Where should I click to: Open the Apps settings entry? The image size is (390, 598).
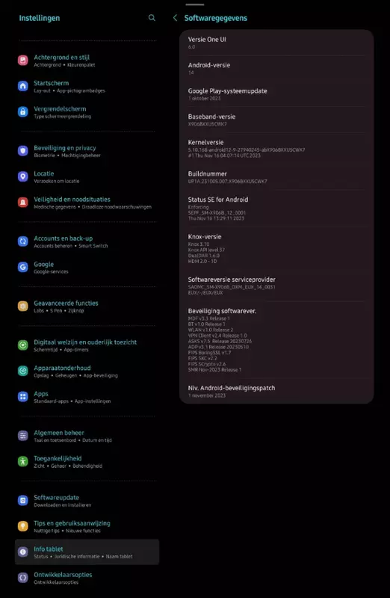coord(87,397)
